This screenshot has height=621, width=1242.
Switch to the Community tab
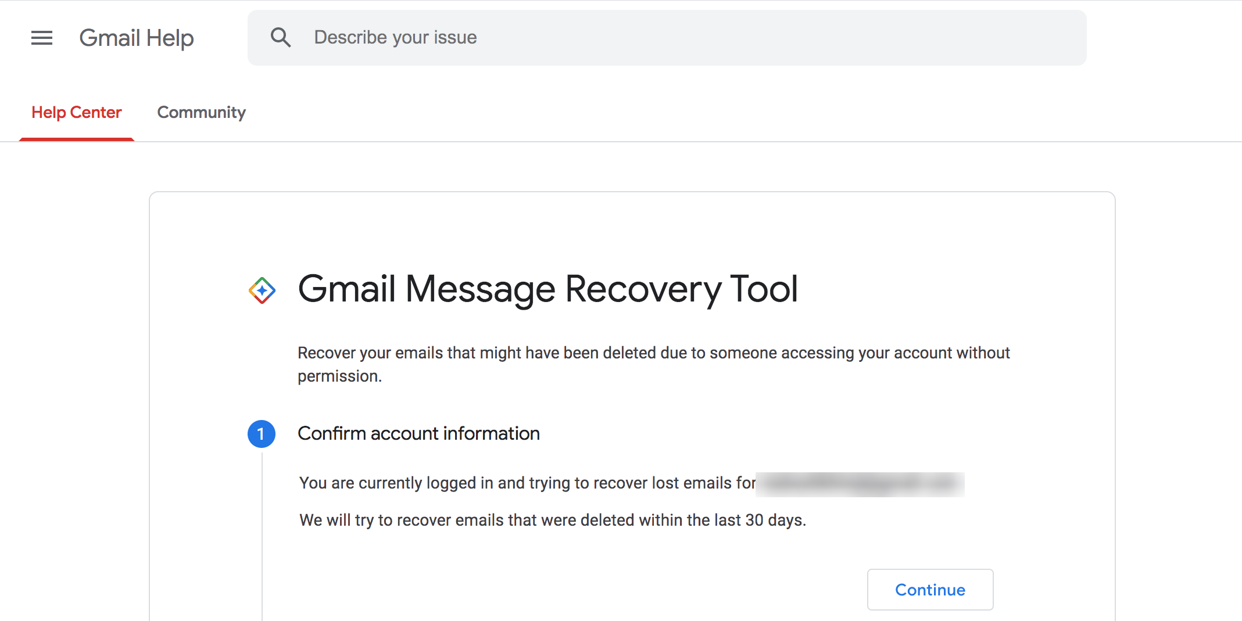(201, 112)
